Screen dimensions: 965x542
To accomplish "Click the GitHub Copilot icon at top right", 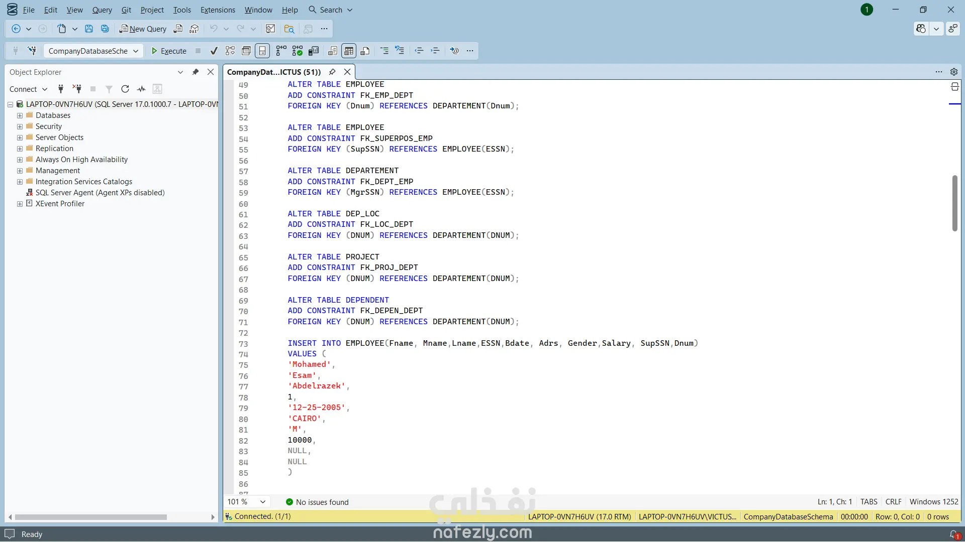I will (921, 29).
